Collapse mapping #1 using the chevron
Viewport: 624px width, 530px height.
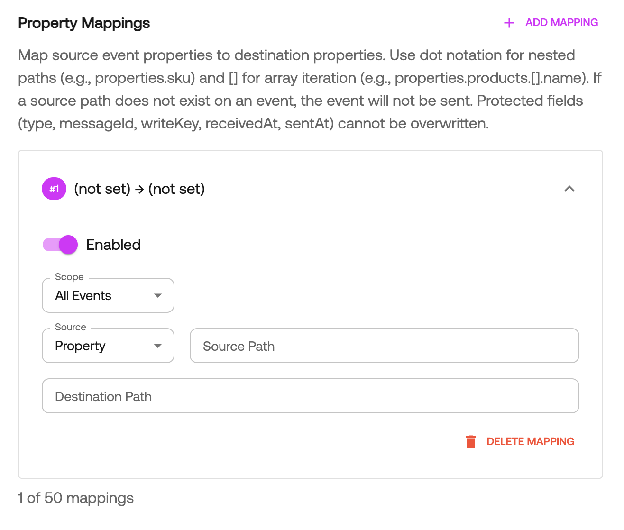point(569,189)
